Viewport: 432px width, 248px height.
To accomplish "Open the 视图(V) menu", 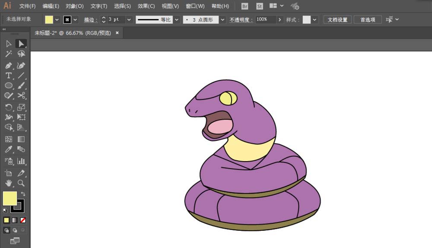I will point(170,6).
